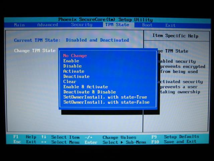Click the F10 Save and Exit hint
Viewport: 214px width, 161px height.
pyautogui.click(x=174, y=142)
